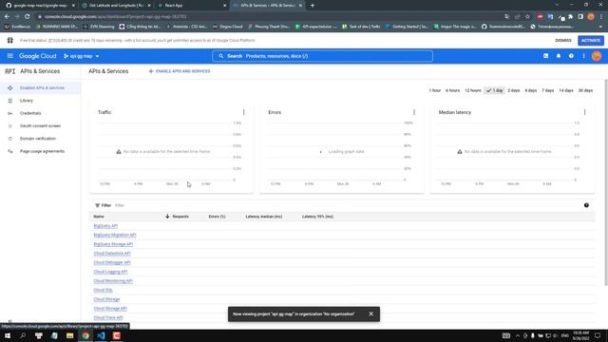Go back in browser history
This screenshot has height=342, width=608.
[x=7, y=17]
